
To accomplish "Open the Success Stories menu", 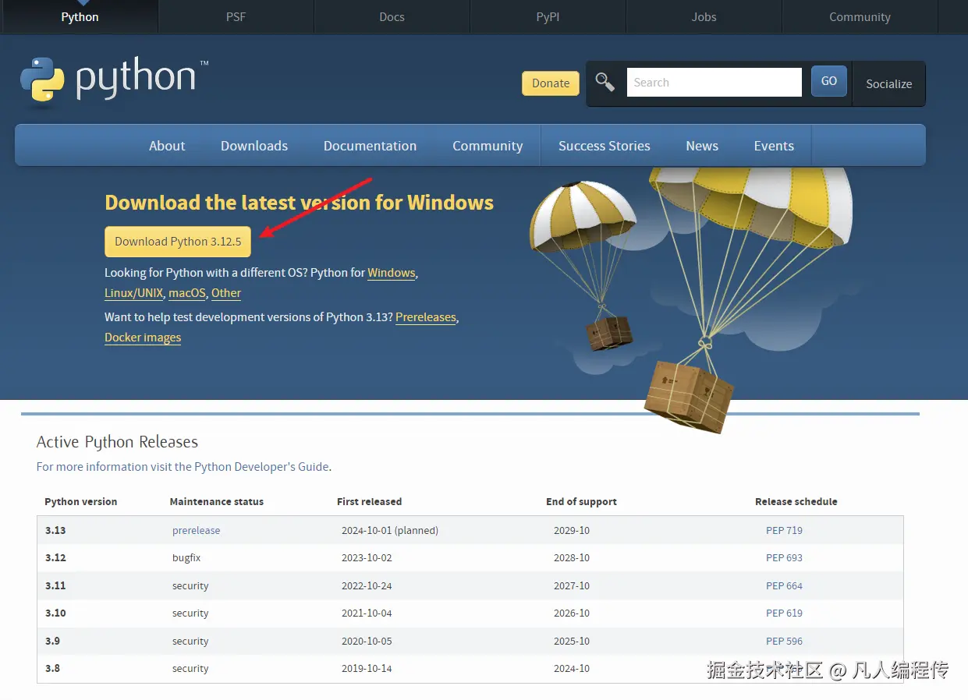I will point(605,146).
